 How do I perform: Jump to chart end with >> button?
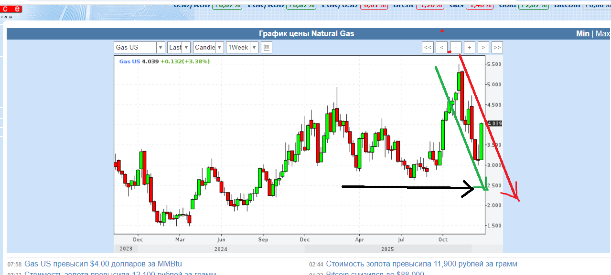point(497,47)
